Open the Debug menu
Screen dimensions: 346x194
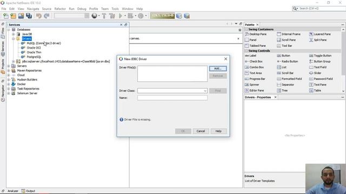[x=82, y=9]
